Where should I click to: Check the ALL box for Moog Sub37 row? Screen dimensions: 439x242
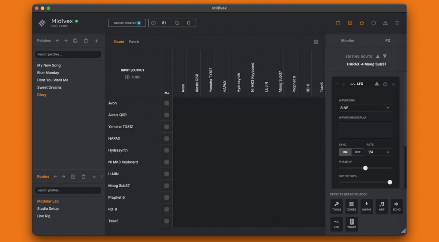click(x=167, y=186)
